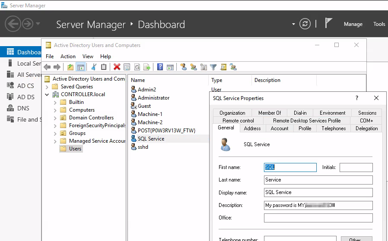Open the File menu in ADUC
388x241 pixels.
pos(50,56)
